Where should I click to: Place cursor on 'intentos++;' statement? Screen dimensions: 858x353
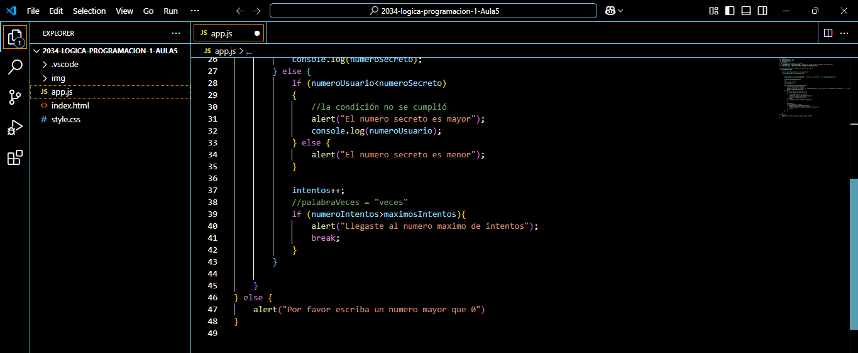(319, 190)
